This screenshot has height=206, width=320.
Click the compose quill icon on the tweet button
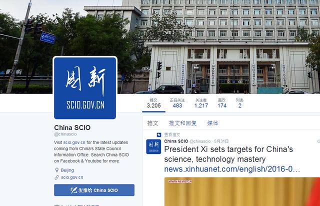pos(73,190)
